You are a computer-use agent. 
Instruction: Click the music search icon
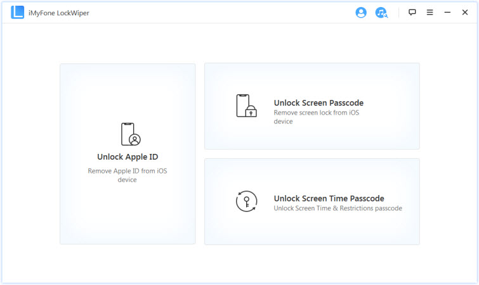381,13
